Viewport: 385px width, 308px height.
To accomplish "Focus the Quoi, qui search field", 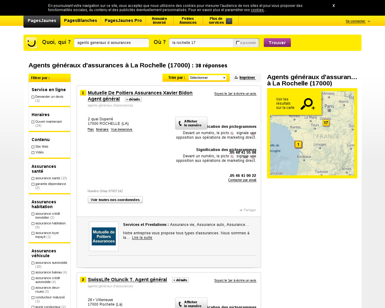I will [x=112, y=43].
